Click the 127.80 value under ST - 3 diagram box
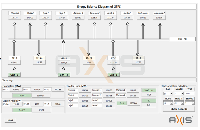 [138, 62]
